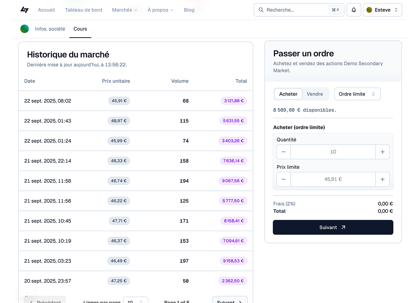This screenshot has height=303, width=420.
Task: Open the Esteve account menu
Action: [x=382, y=10]
